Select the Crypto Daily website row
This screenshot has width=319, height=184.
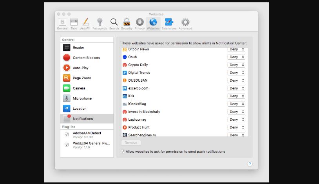184,65
